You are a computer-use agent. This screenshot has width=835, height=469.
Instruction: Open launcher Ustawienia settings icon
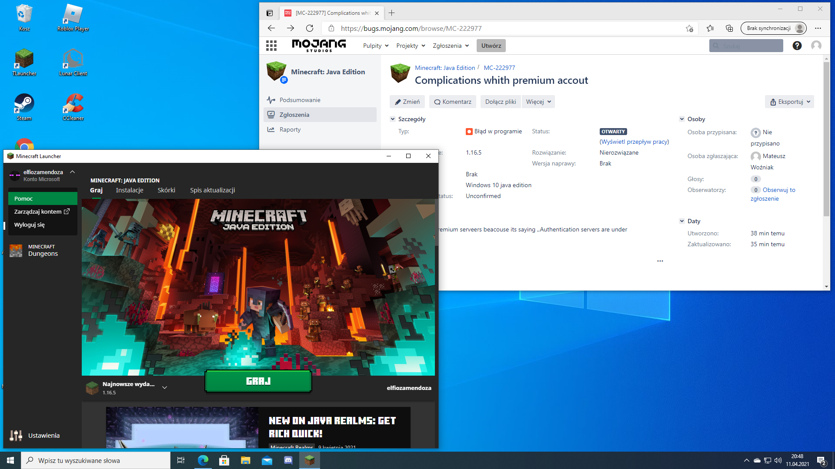pyautogui.click(x=16, y=436)
